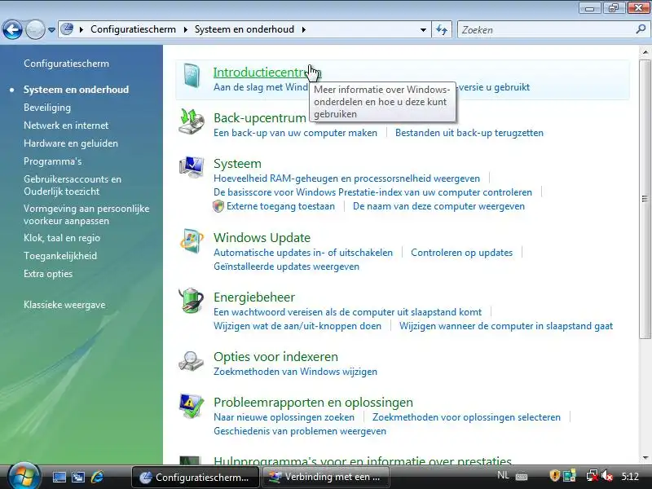Select Klok, taal en regio
This screenshot has width=652, height=489.
62,238
